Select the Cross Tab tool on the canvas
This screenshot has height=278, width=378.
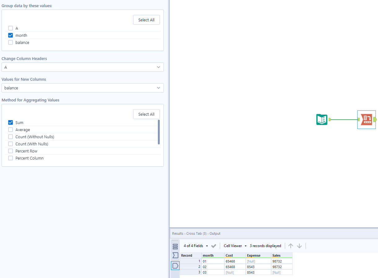coord(367,119)
